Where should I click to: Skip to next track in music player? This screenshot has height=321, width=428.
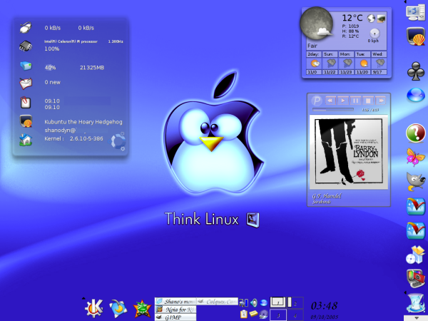click(x=381, y=101)
